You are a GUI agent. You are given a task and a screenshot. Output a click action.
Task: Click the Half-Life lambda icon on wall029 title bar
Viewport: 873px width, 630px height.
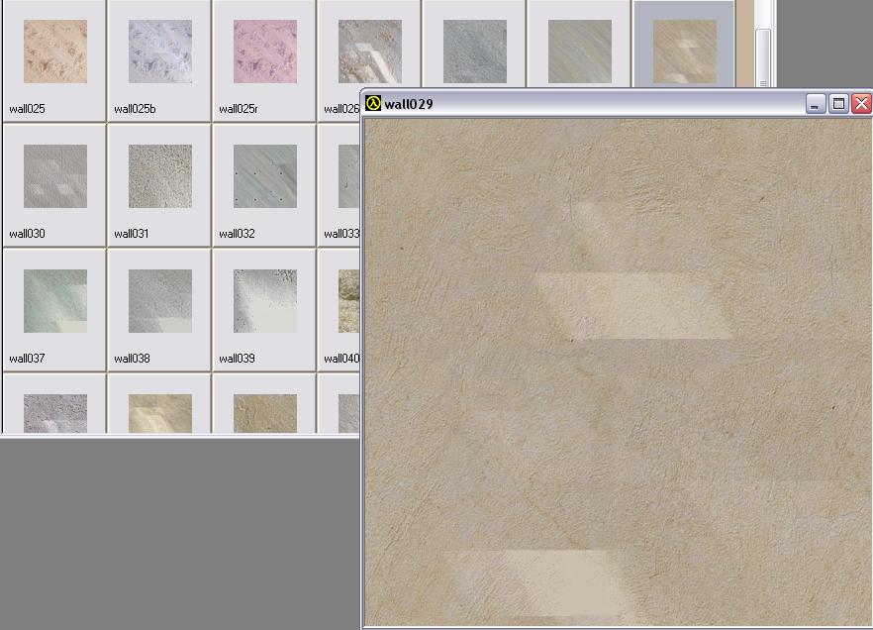tap(373, 102)
